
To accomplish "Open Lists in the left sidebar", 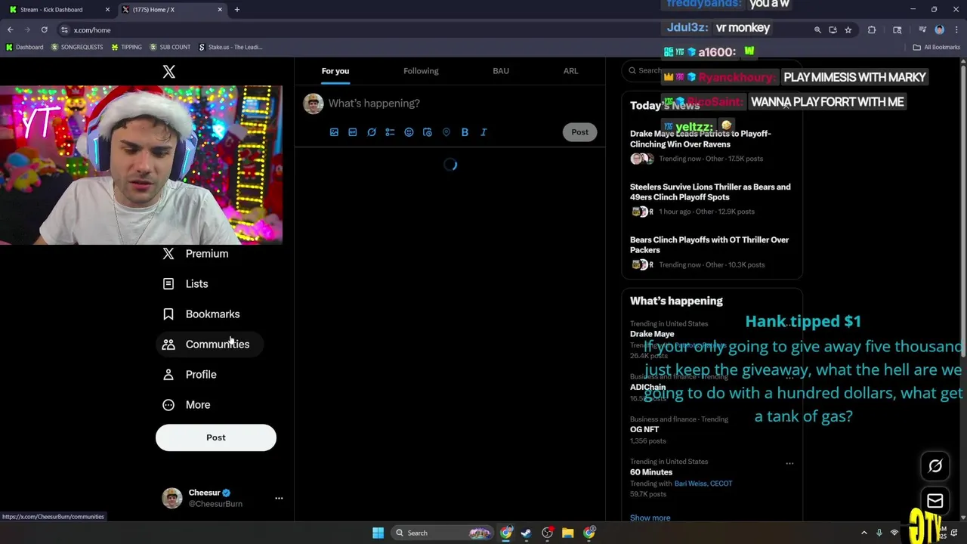I will click(x=186, y=284).
